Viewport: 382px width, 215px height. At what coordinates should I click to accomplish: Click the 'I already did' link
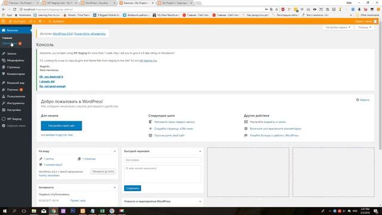(x=47, y=81)
